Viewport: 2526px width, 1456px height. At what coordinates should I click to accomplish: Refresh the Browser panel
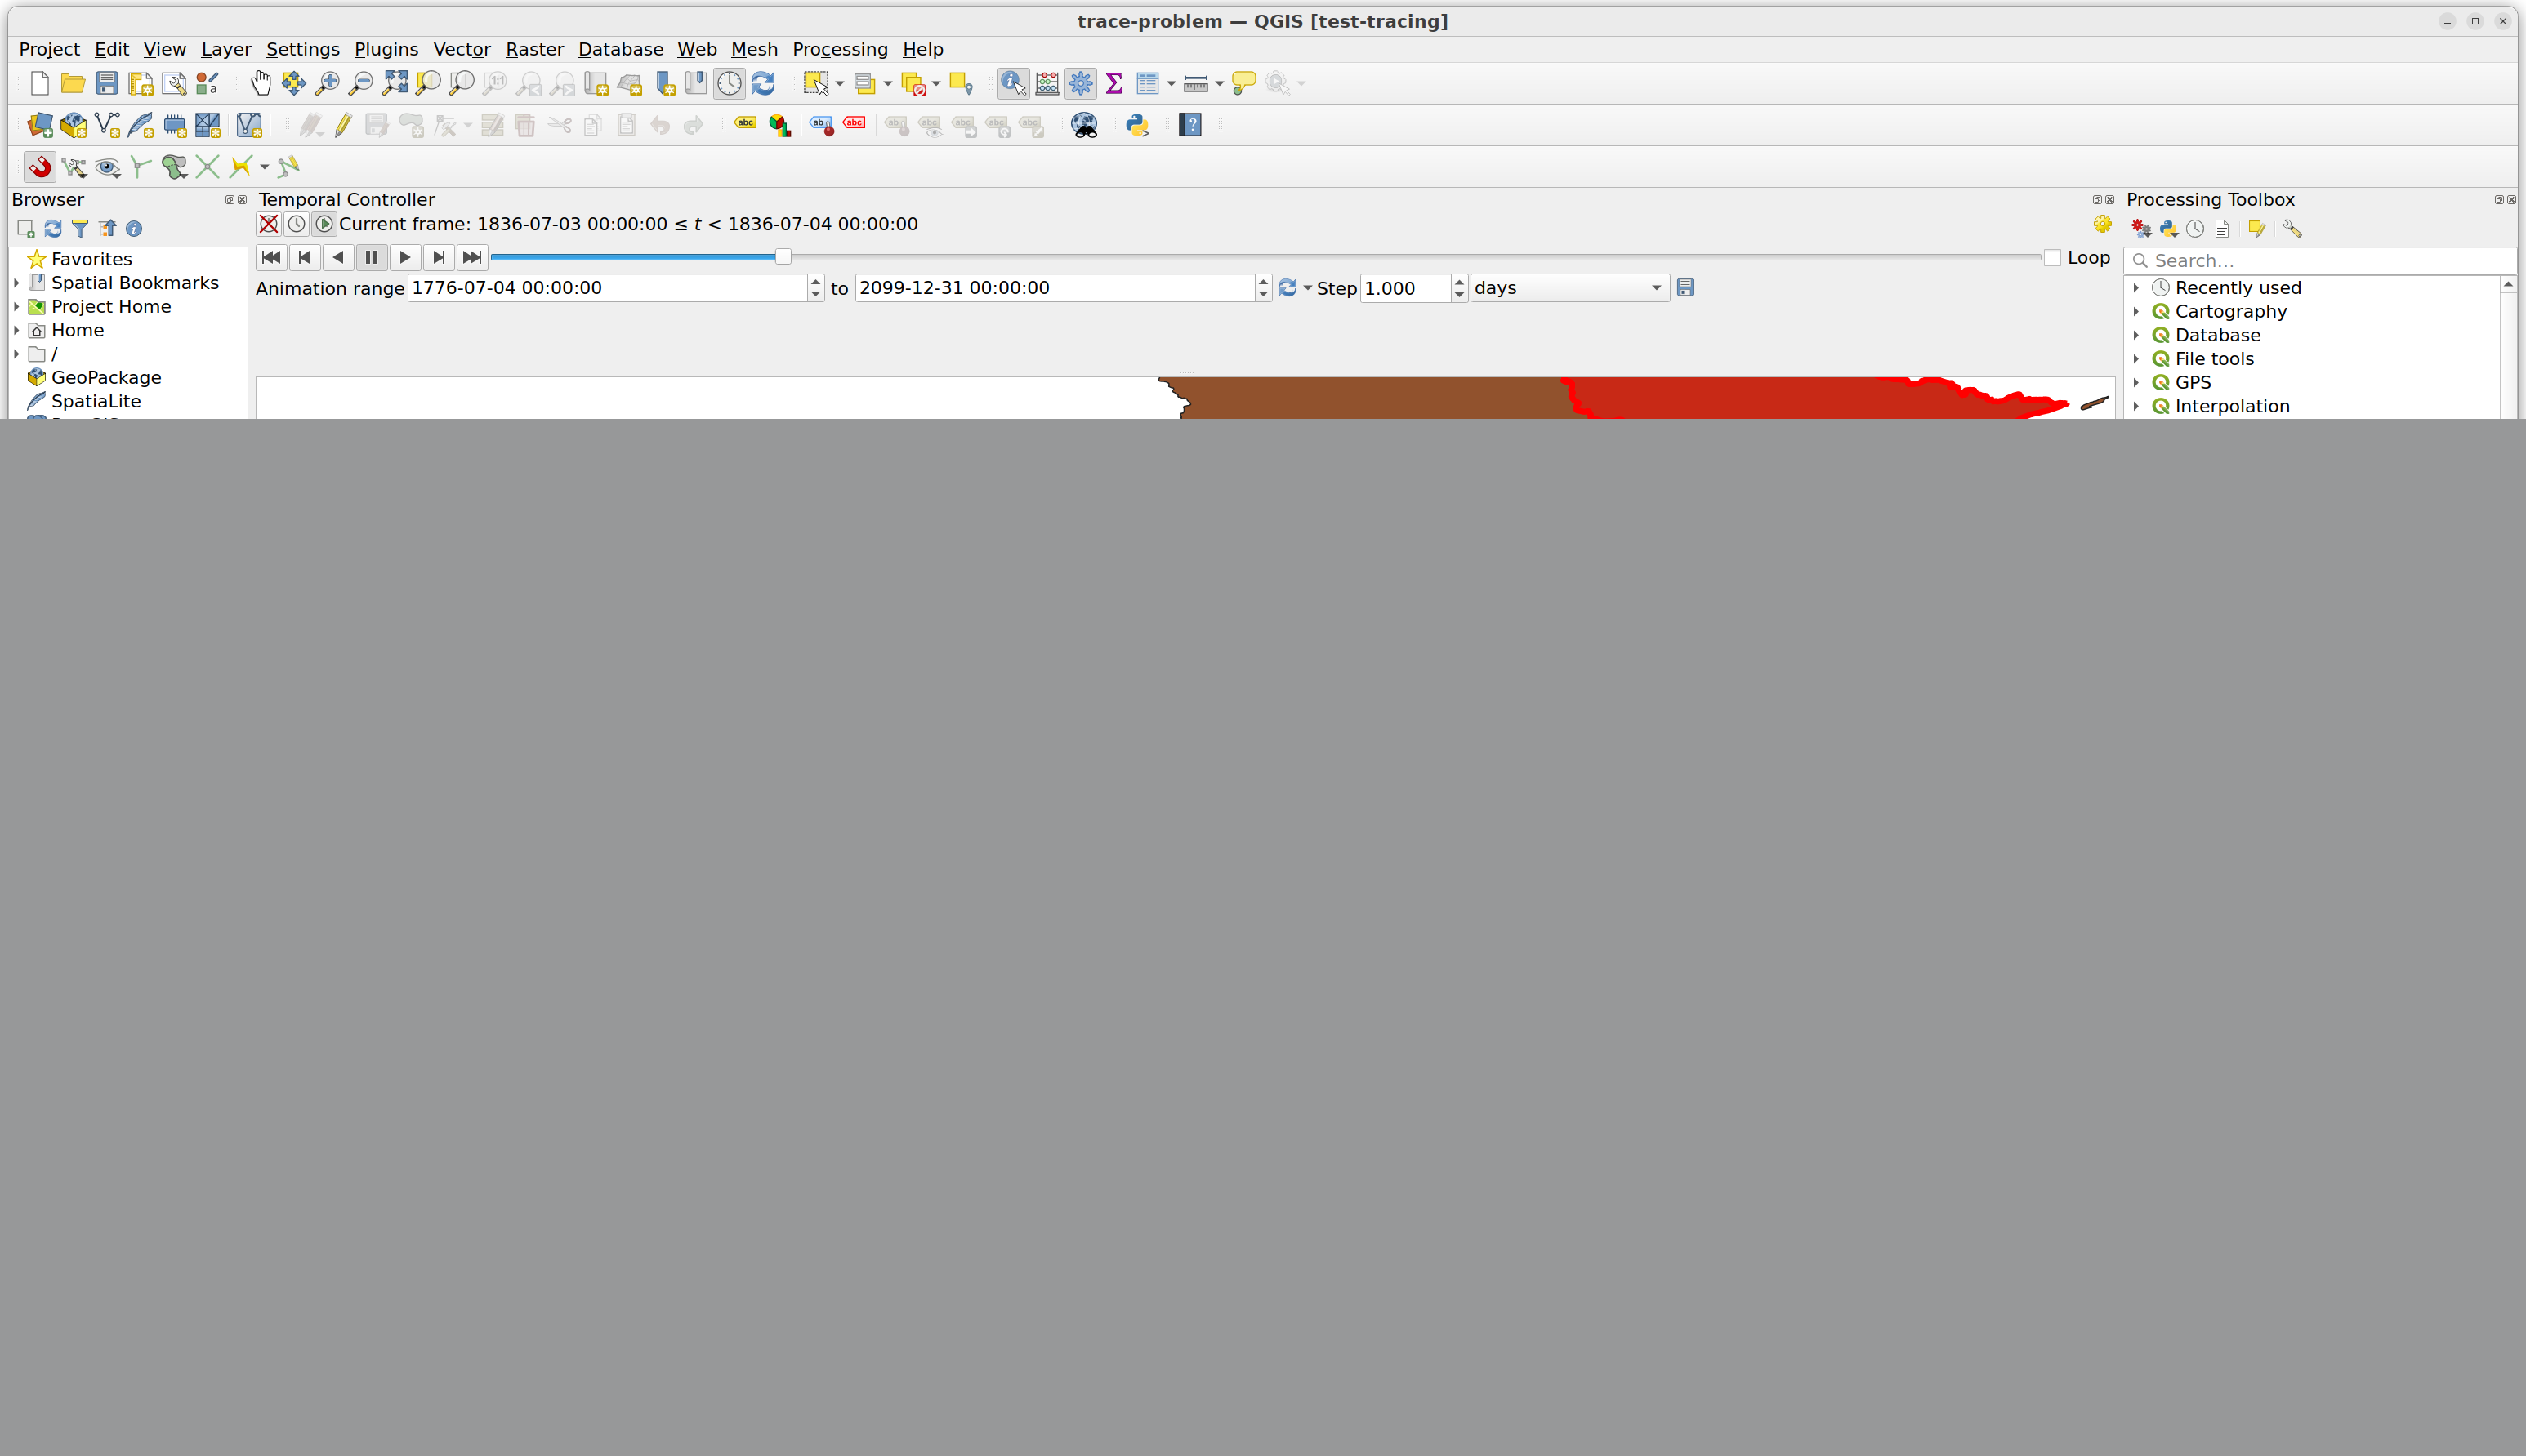point(53,229)
